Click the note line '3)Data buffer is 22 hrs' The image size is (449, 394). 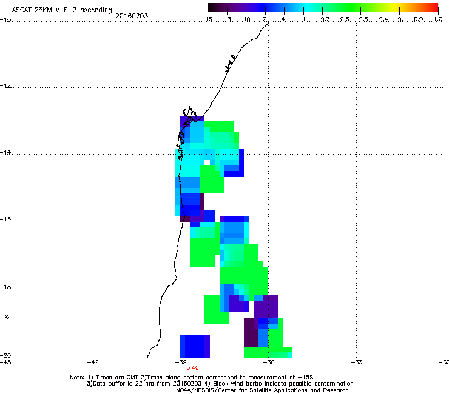tap(220, 384)
